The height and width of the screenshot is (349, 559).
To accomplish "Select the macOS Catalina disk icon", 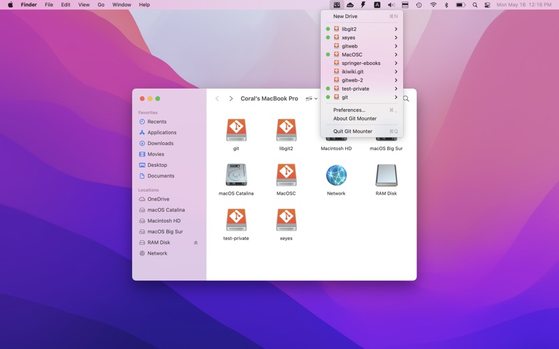I will tap(236, 175).
